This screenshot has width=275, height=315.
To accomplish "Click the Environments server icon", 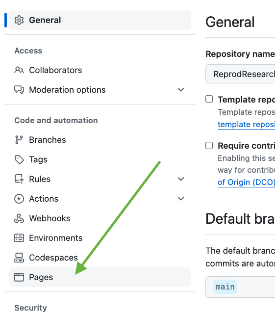I will point(19,238).
